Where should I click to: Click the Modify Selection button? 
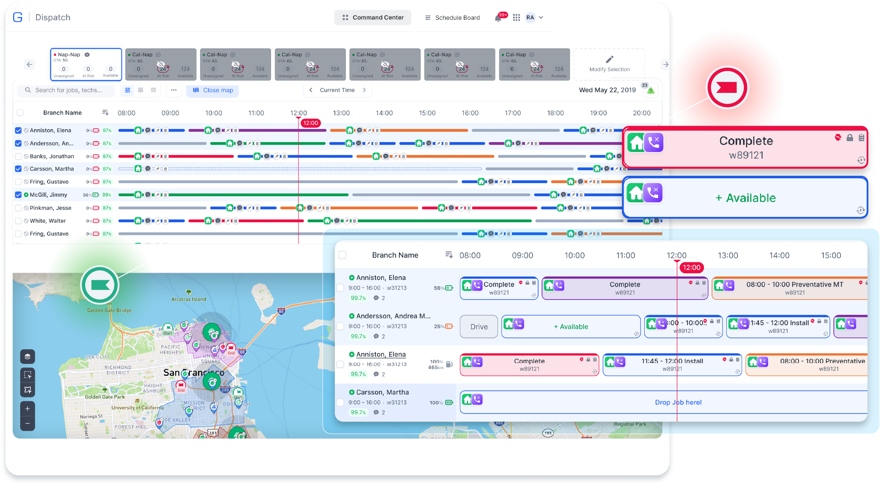click(x=609, y=64)
